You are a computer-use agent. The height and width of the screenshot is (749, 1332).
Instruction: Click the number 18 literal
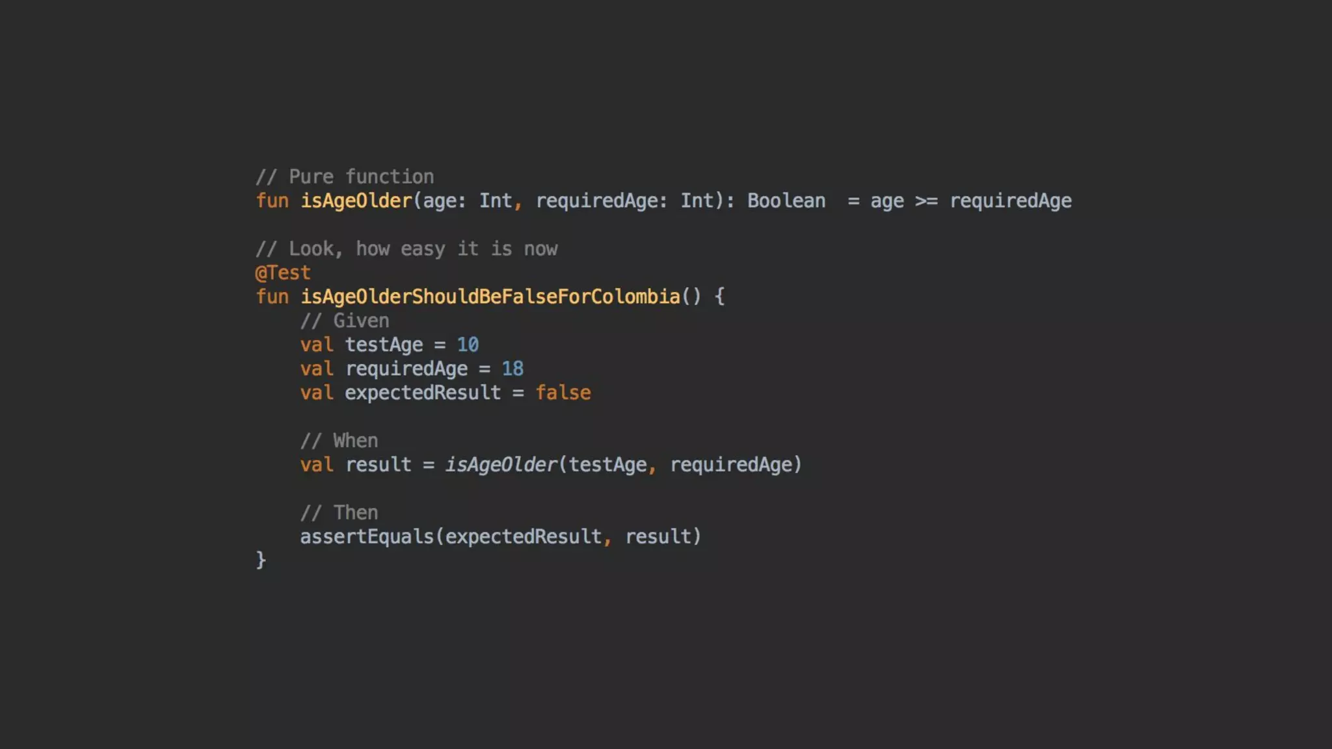coord(512,369)
